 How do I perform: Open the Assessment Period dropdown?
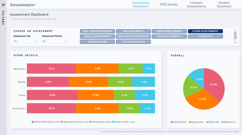pyautogui.click(x=55, y=41)
